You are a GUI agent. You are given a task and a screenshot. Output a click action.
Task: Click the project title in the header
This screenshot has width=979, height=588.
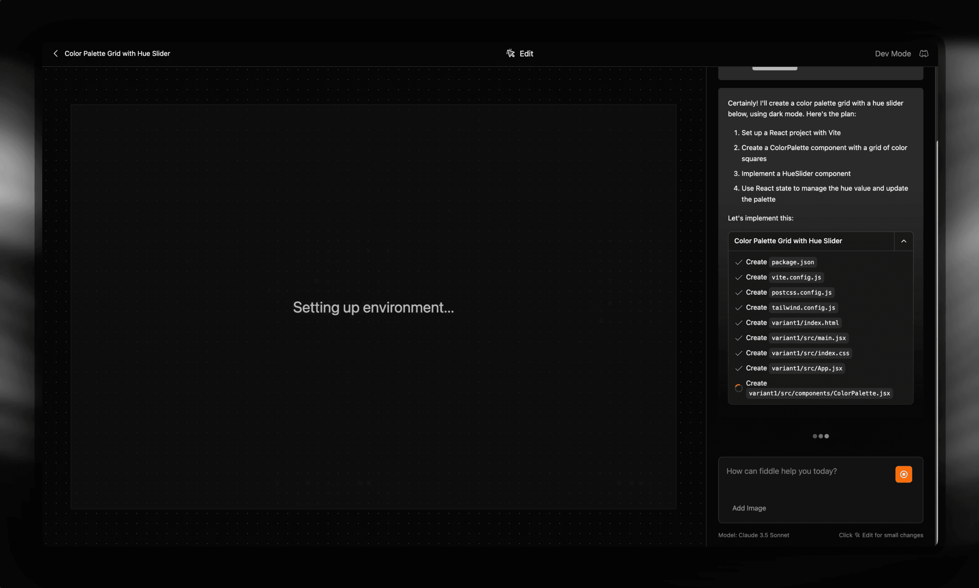pyautogui.click(x=117, y=54)
